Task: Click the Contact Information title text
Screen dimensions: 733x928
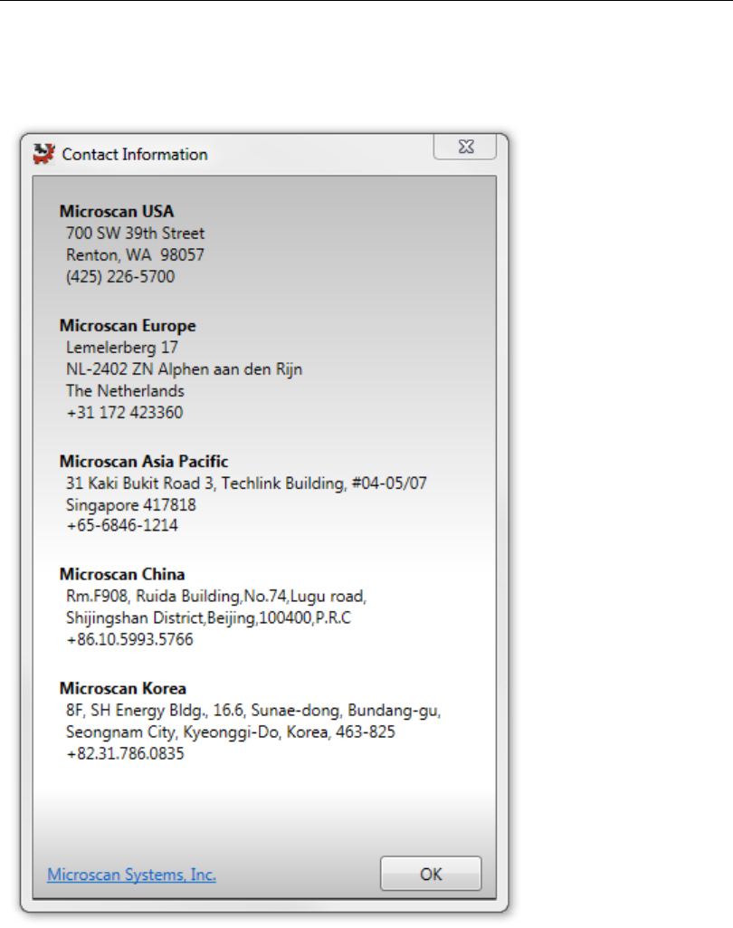Action: [135, 155]
